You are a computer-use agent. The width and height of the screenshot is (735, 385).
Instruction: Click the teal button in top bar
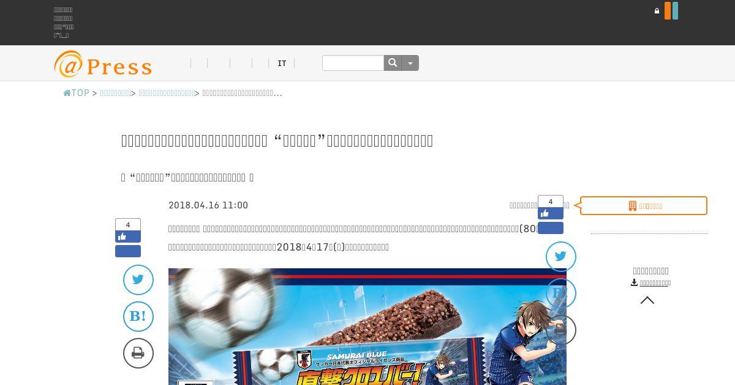675,11
